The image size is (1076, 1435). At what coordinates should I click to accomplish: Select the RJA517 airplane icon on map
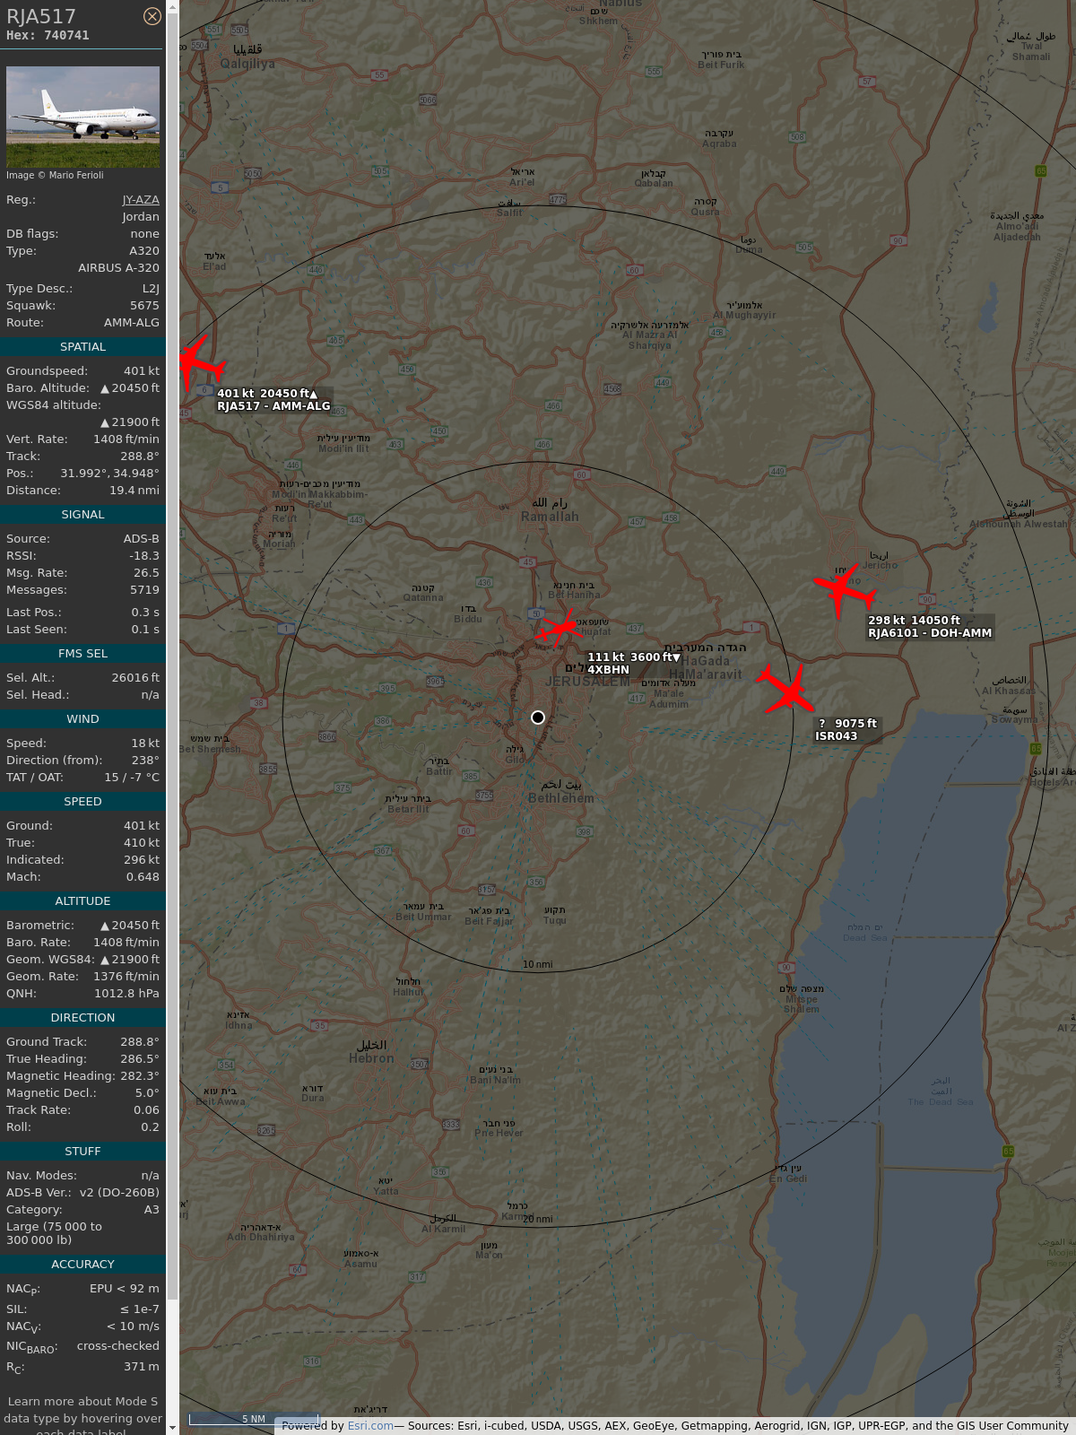pyautogui.click(x=197, y=363)
